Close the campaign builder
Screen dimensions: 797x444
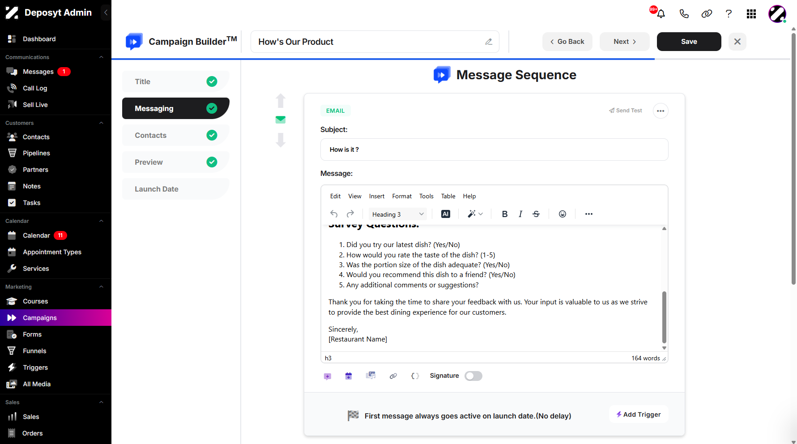737,42
